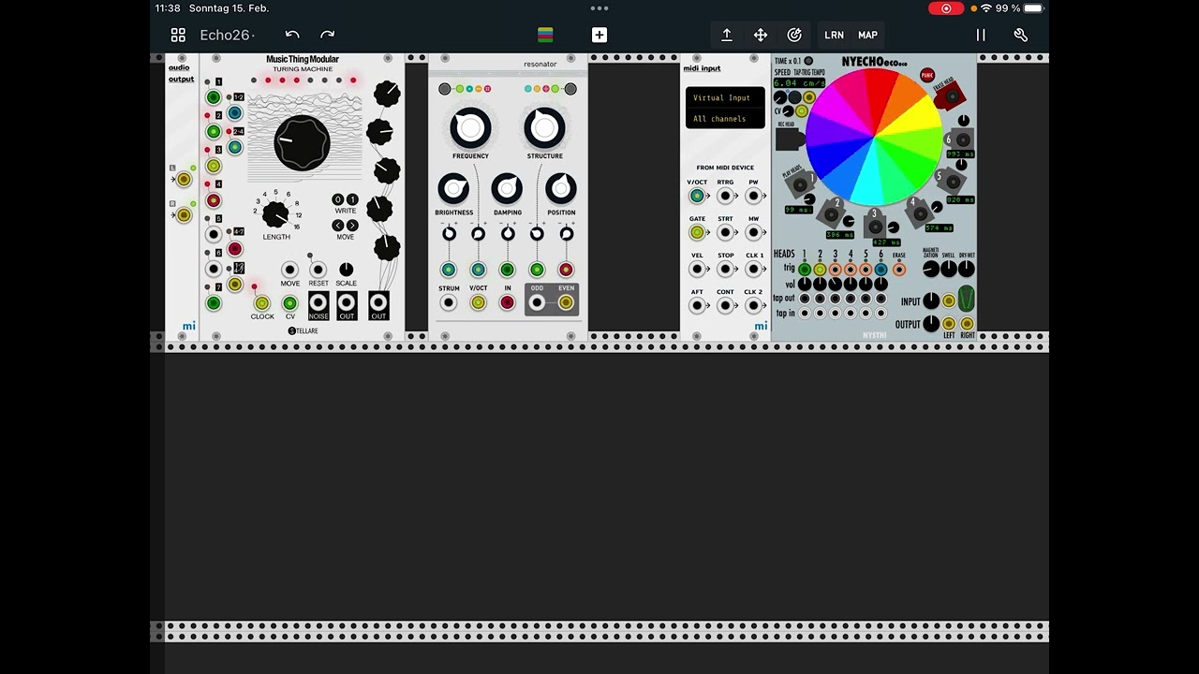1199x674 pixels.
Task: Tap the share/export upload icon
Action: coord(726,35)
